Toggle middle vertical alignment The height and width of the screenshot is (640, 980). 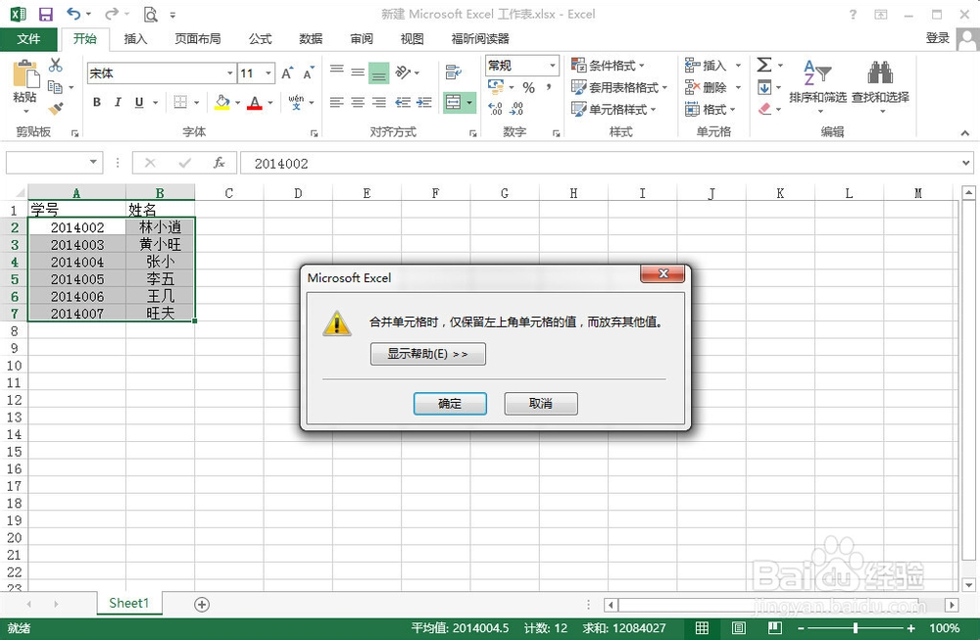[358, 73]
